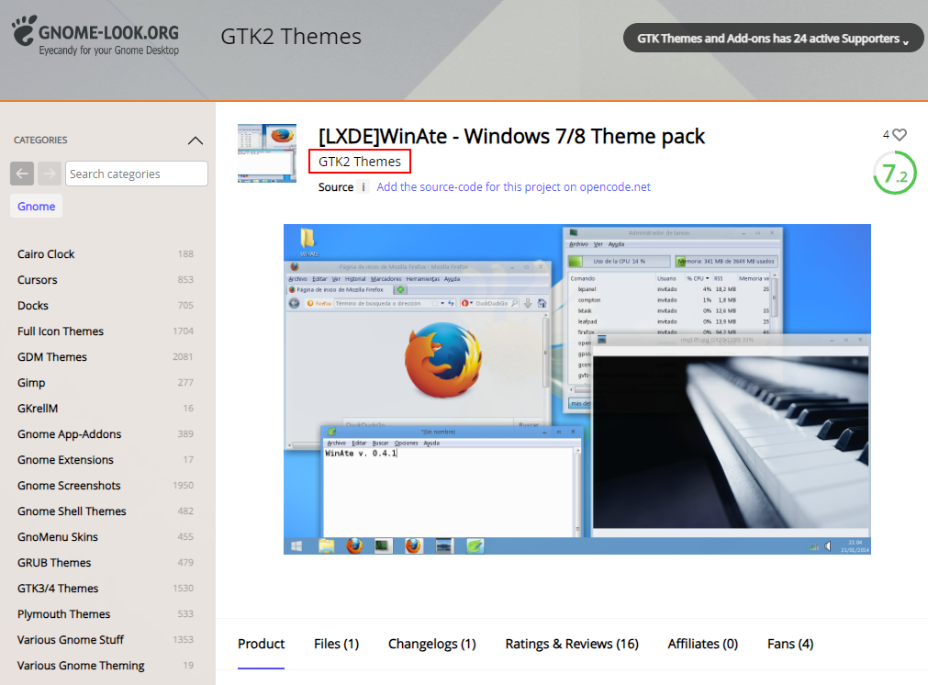
Task: Click the GTK2 Themes category link under title
Action: coord(360,162)
